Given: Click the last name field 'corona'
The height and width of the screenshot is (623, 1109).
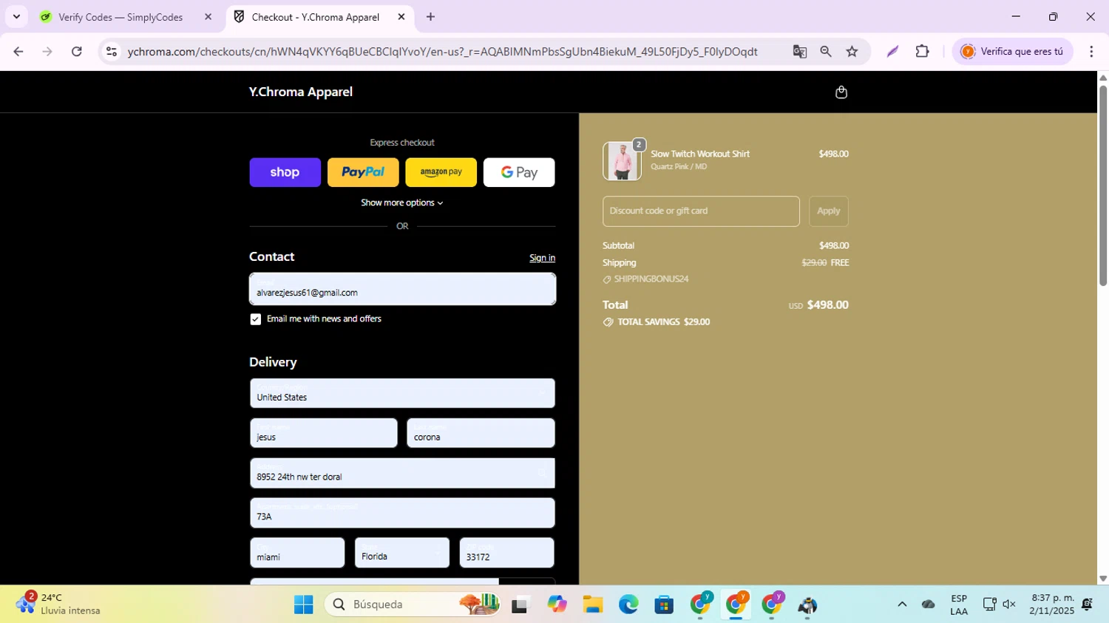Looking at the screenshot, I should (481, 433).
